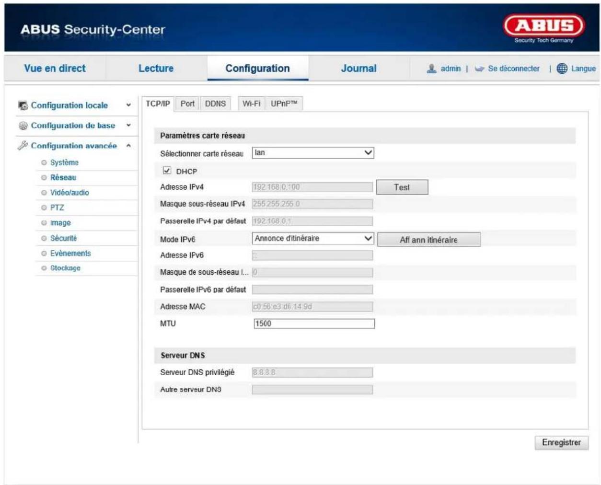Click the Passerelle IPv4 par défaut field
Viewport: 601px width, 485px height.
[312, 221]
